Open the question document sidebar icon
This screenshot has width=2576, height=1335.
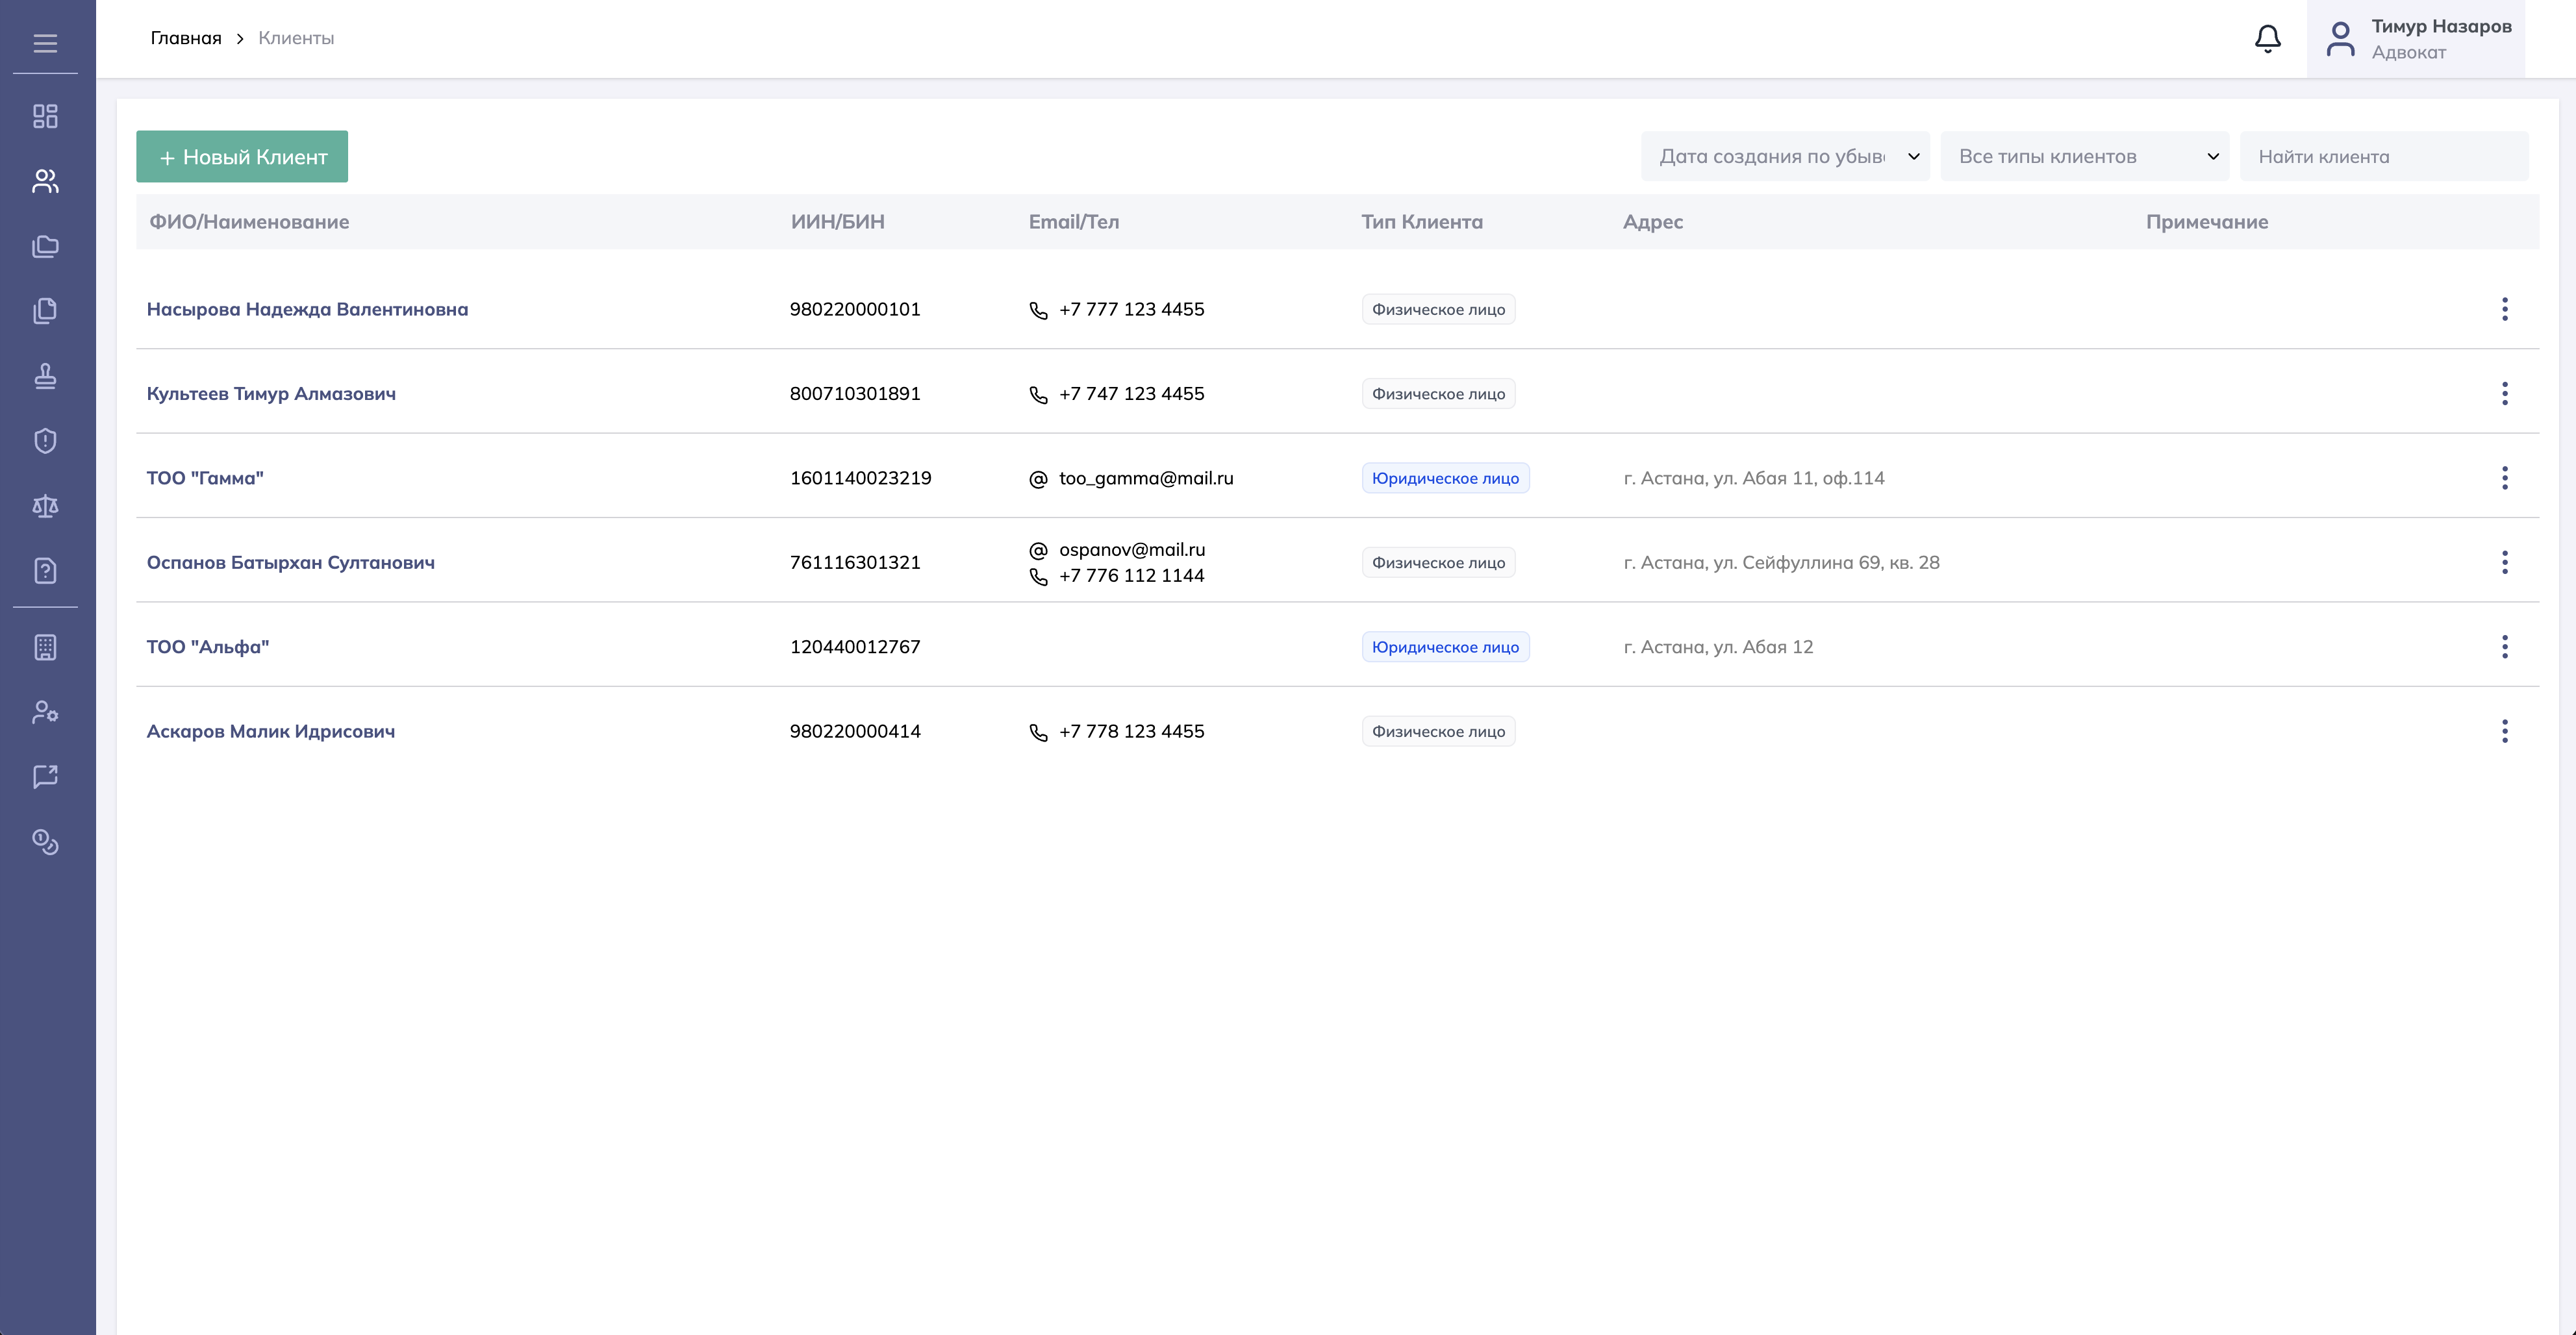45,571
